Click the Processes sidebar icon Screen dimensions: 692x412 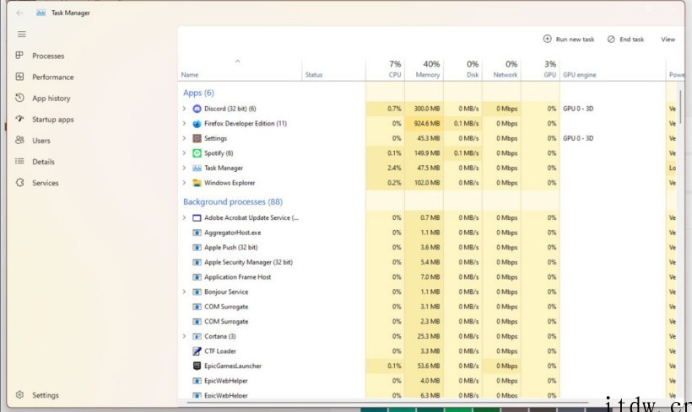pos(19,56)
